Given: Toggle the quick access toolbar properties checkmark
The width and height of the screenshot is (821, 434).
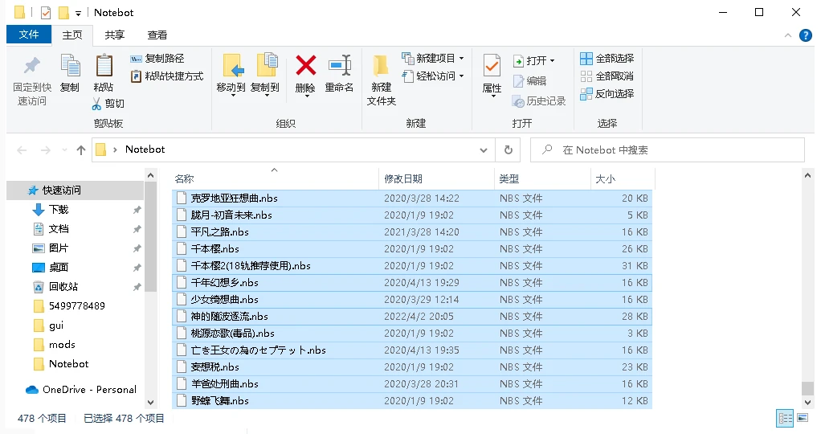Looking at the screenshot, I should [x=46, y=13].
